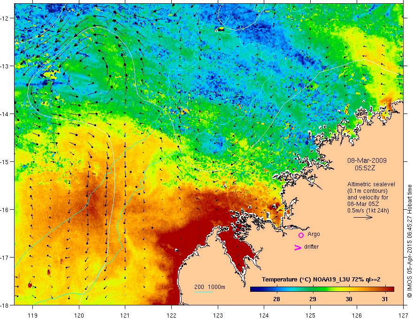Click the IMOS copyright timestamp text

(x=410, y=241)
